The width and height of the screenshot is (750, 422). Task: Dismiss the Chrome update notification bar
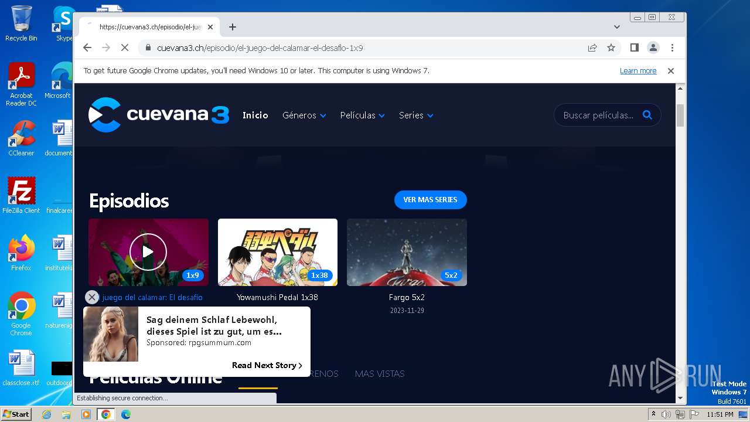click(671, 71)
